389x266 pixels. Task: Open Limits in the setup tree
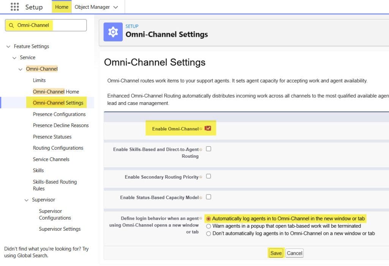39,80
